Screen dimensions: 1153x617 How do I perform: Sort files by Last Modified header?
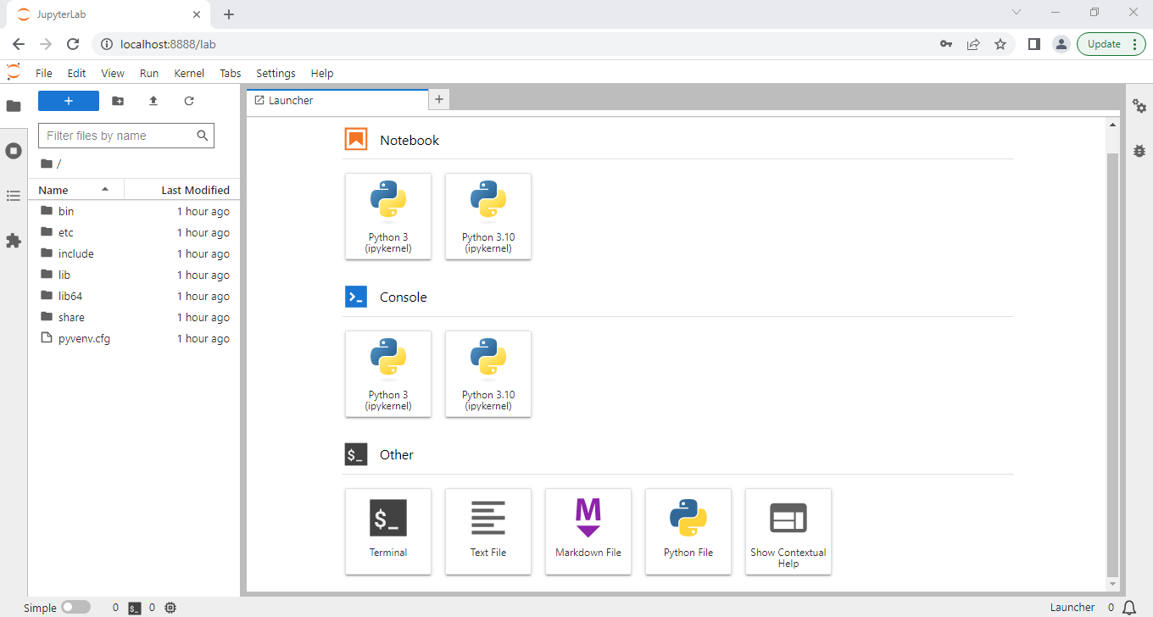pos(182,190)
